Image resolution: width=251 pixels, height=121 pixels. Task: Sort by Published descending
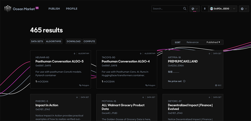coord(213,42)
